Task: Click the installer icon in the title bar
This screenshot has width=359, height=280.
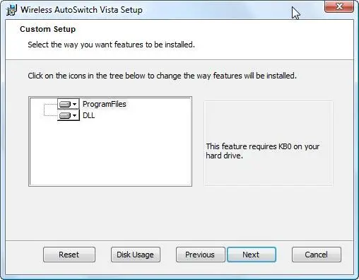Action: click(11, 10)
